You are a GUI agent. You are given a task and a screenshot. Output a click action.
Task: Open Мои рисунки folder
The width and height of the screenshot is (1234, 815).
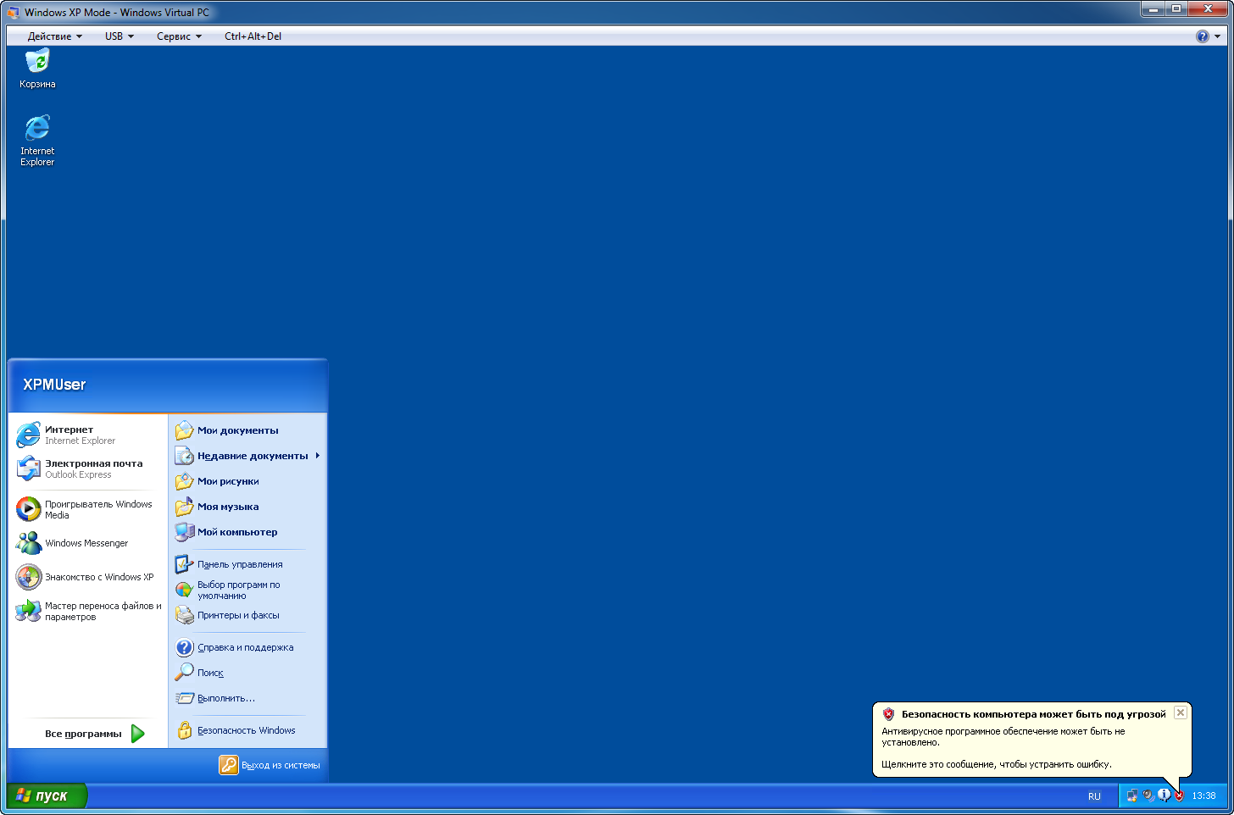[247, 481]
